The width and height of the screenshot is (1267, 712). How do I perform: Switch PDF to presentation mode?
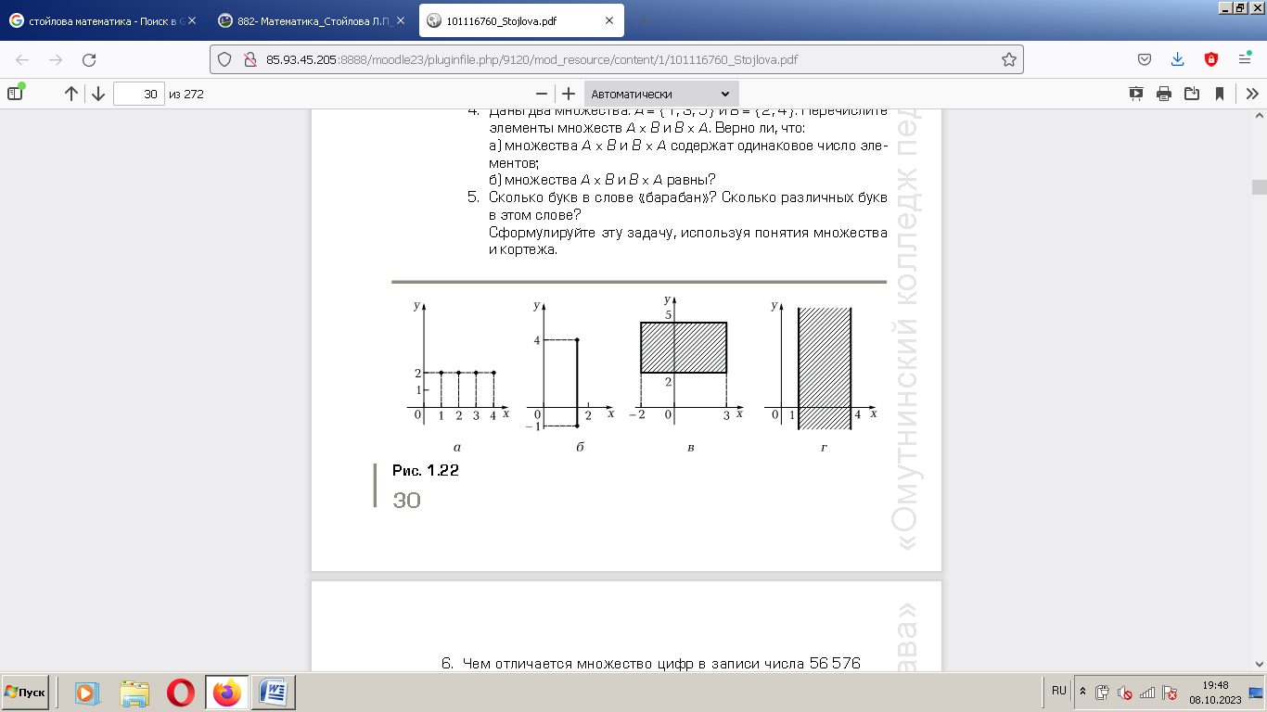click(x=1136, y=94)
